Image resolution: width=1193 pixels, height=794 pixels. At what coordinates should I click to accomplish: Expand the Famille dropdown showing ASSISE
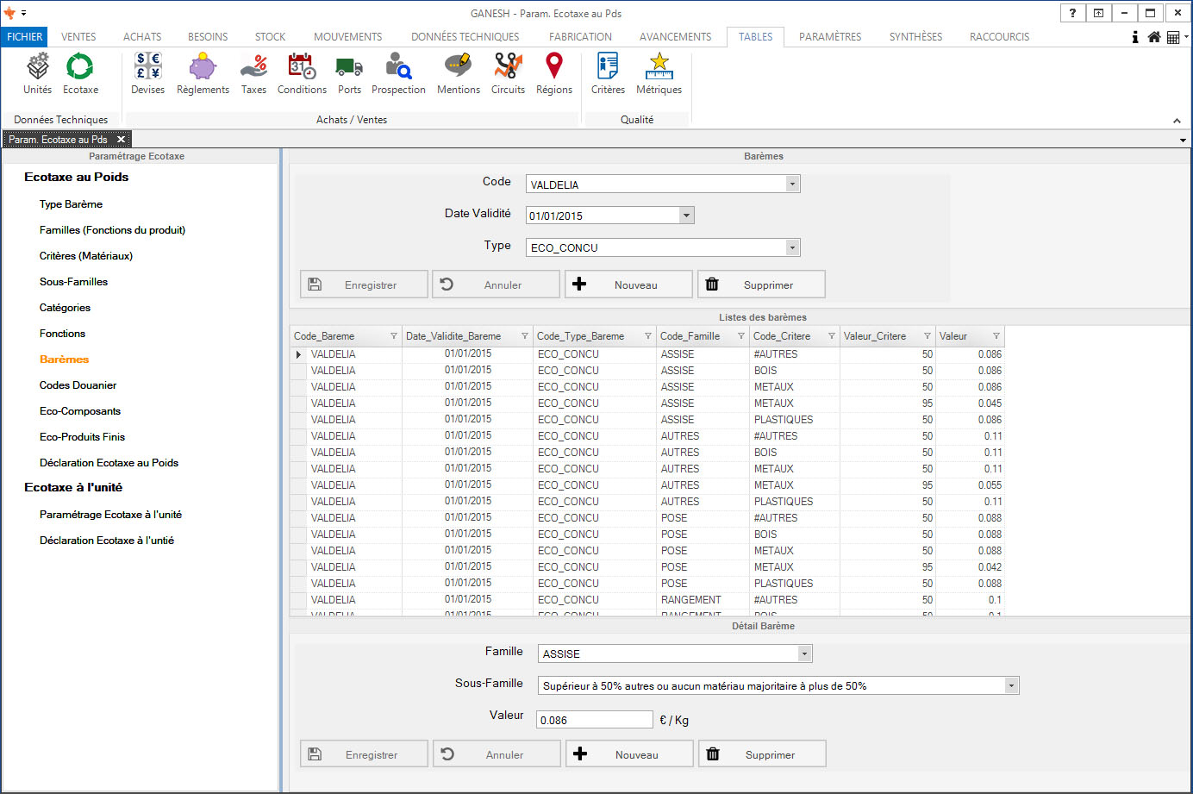click(804, 654)
